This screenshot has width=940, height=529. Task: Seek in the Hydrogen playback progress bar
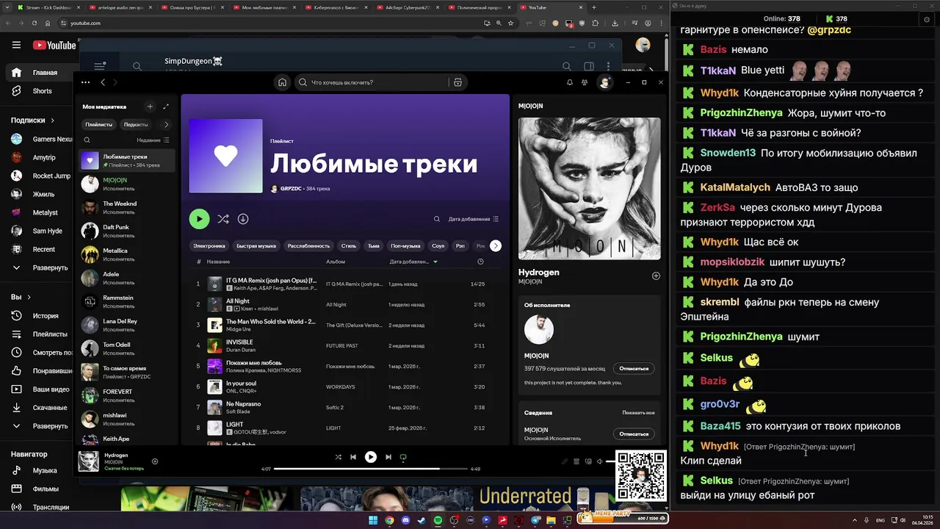(x=370, y=469)
